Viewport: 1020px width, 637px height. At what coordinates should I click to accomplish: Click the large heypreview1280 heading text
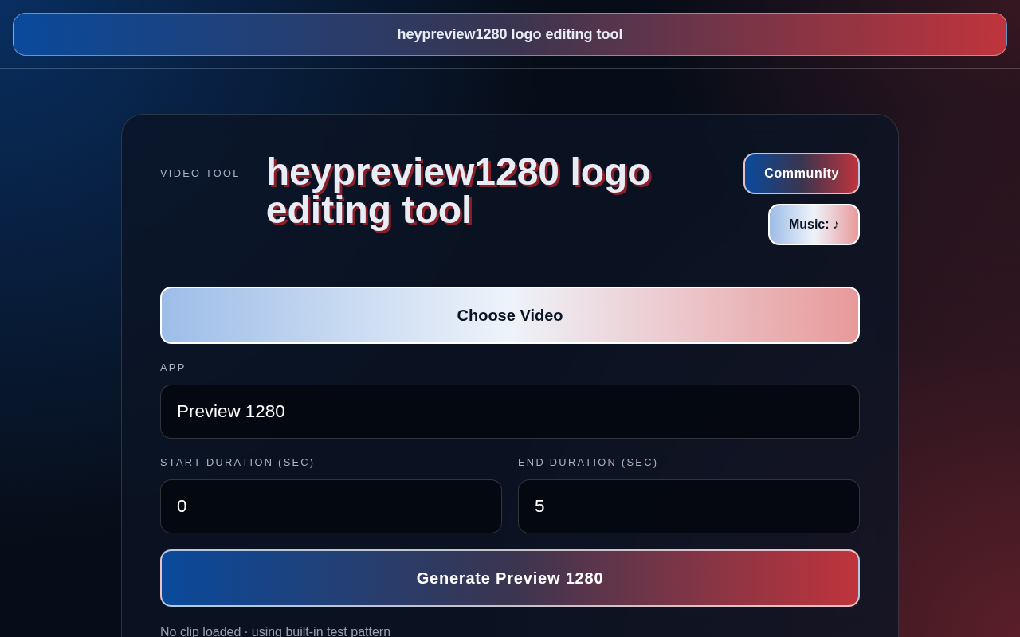click(458, 191)
